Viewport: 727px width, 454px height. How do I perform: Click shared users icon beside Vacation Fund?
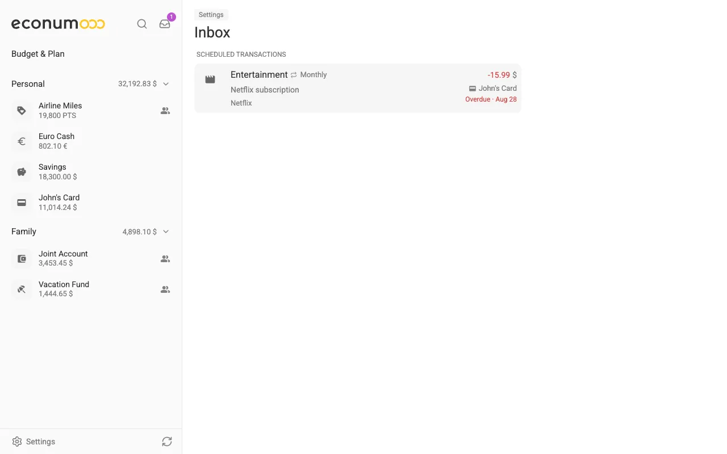165,289
